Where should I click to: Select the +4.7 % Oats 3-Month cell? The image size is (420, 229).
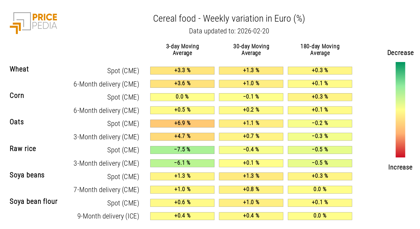pos(182,136)
